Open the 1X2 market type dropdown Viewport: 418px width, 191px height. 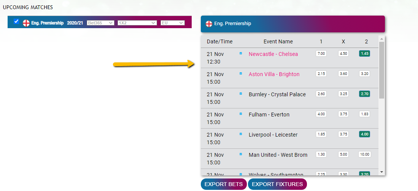[x=137, y=23]
